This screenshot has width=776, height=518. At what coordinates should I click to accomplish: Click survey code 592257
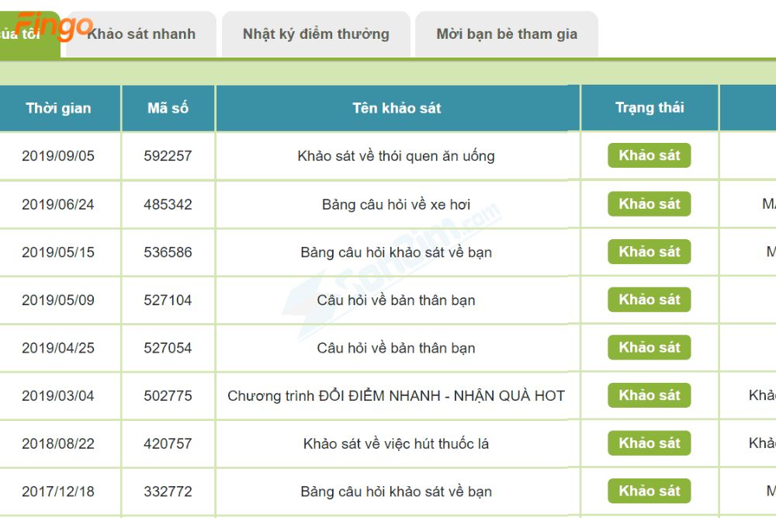[x=168, y=156]
